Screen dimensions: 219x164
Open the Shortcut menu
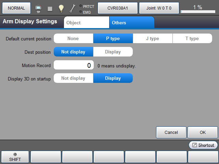coord(203,145)
